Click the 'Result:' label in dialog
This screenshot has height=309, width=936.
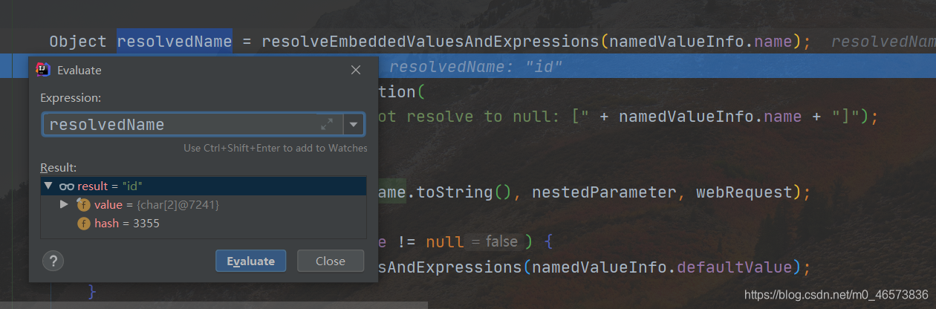pos(59,168)
